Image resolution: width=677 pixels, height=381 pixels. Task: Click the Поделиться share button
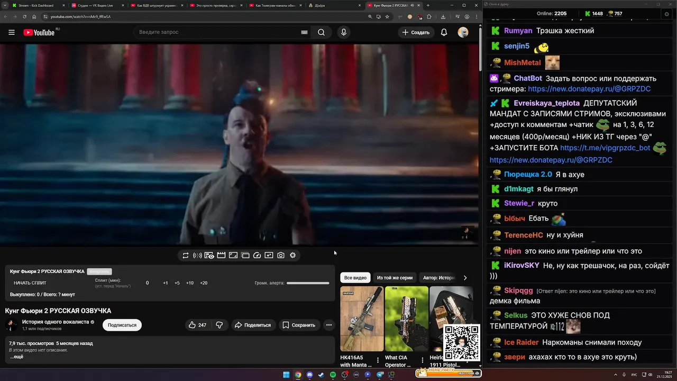[x=253, y=325]
